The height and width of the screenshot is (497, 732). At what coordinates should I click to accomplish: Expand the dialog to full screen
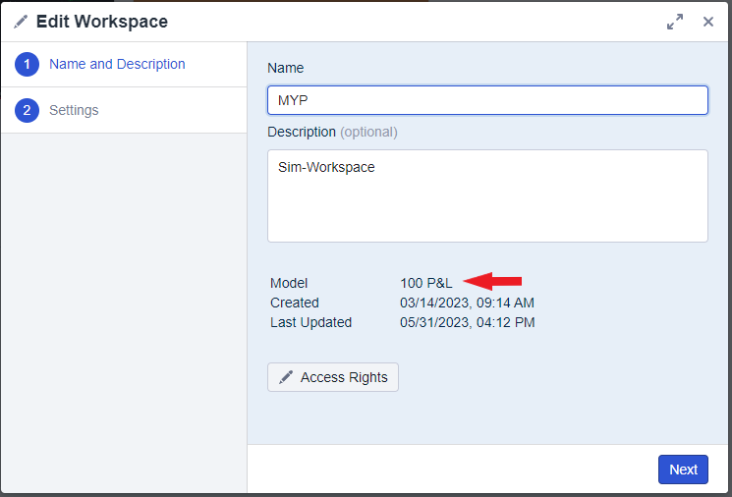(675, 22)
